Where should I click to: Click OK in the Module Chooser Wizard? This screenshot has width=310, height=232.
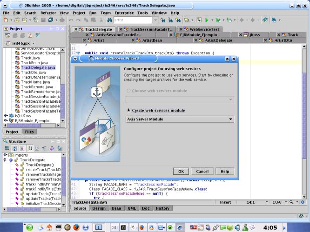point(181,171)
